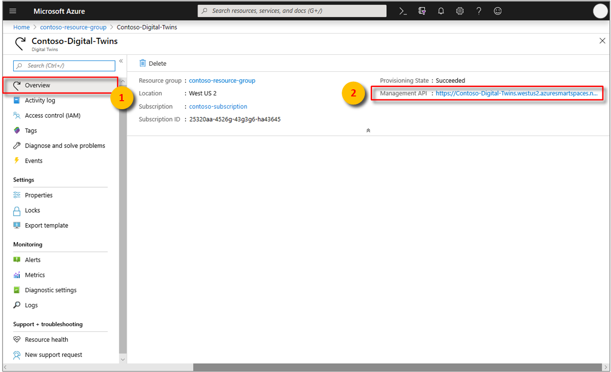Click the Logs magnifier icon

(x=17, y=305)
